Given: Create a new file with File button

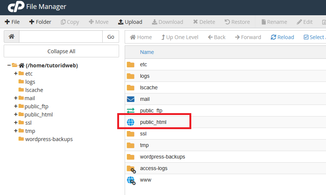Looking at the screenshot, I should click(12, 22).
